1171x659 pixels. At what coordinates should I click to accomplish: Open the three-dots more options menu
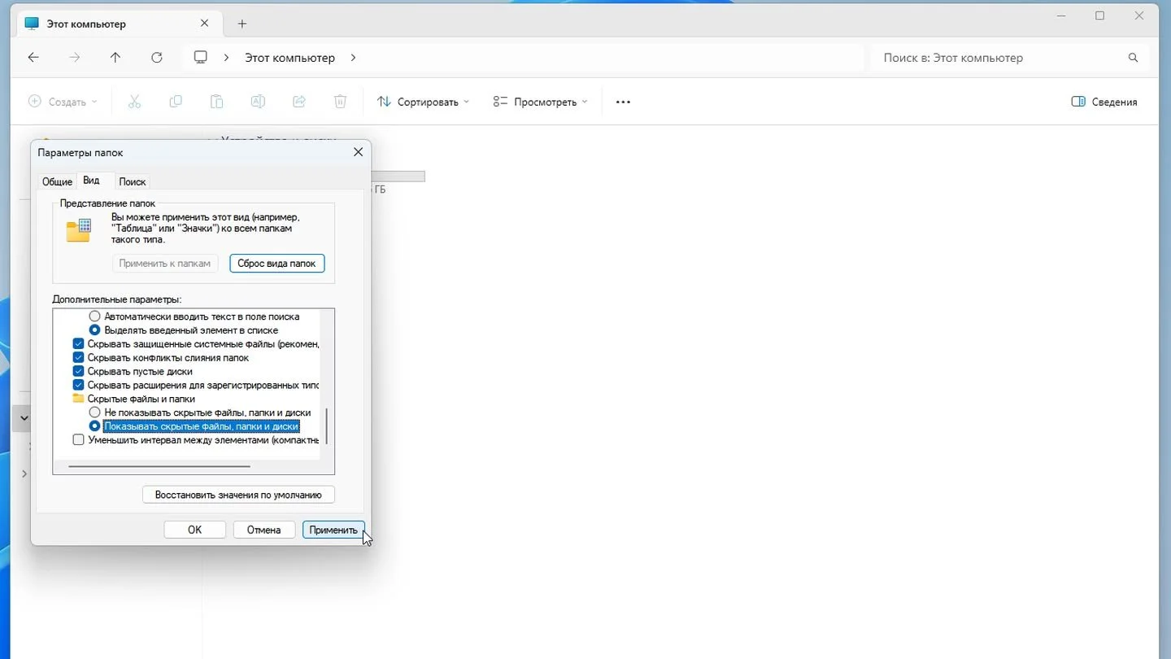pyautogui.click(x=623, y=102)
